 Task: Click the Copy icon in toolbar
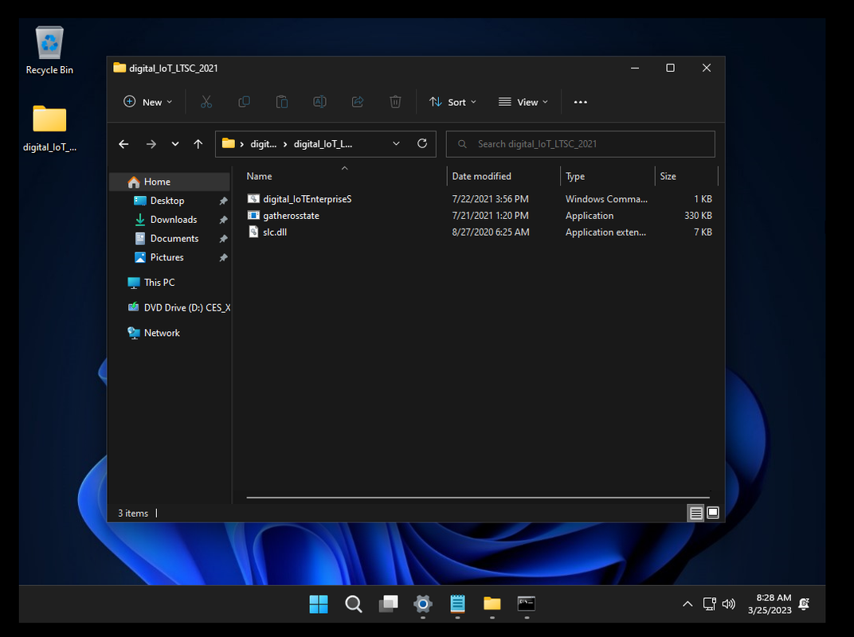coord(244,102)
